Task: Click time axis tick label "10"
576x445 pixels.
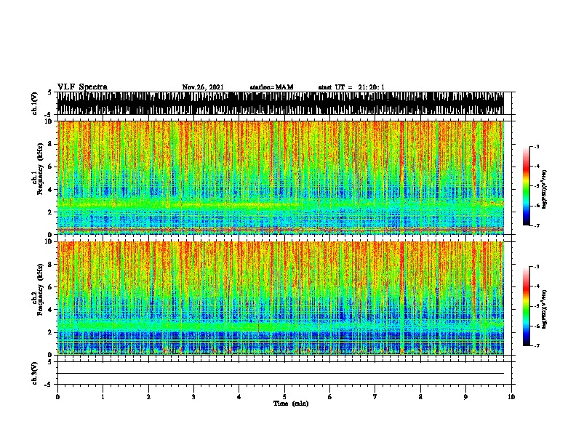Action: pyautogui.click(x=511, y=397)
